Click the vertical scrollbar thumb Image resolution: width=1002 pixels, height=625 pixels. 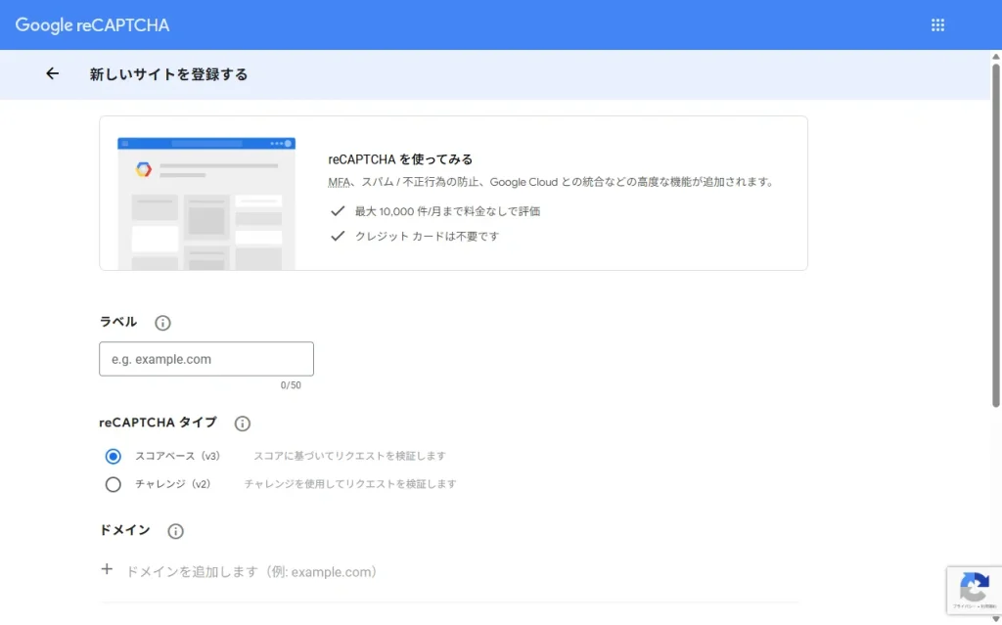tap(995, 235)
